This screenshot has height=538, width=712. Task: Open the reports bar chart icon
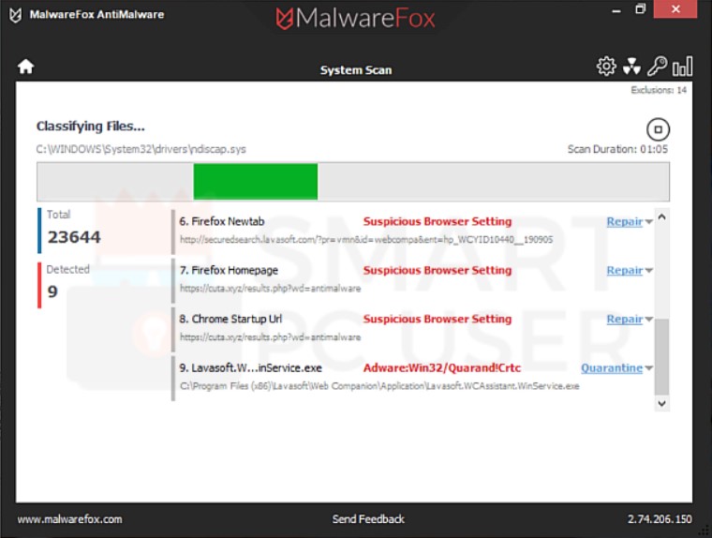click(x=683, y=67)
